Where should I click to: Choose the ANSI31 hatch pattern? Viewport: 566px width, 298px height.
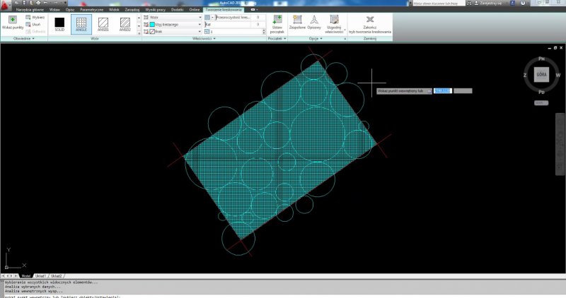103,23
